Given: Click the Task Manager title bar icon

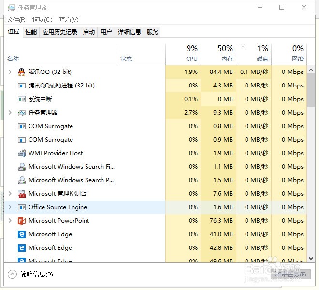Looking at the screenshot, I should coord(12,8).
